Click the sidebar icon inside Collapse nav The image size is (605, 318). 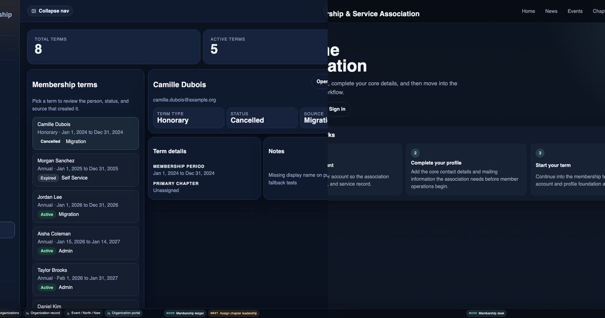pos(34,11)
